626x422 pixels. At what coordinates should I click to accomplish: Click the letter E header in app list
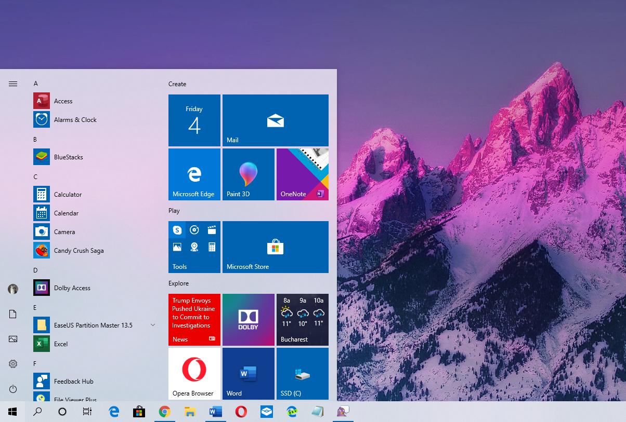35,308
